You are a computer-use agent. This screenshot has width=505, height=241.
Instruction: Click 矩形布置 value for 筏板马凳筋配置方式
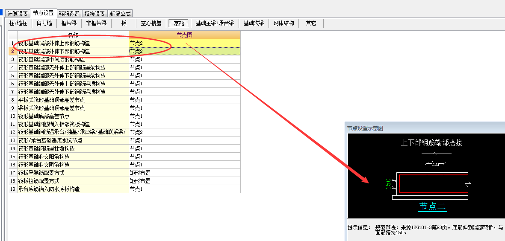point(185,173)
